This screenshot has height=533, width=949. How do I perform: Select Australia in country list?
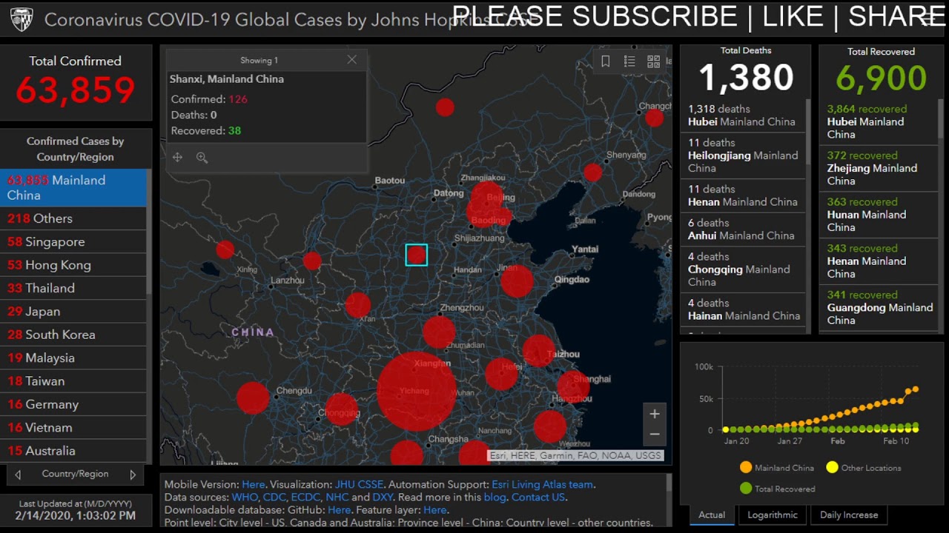73,451
